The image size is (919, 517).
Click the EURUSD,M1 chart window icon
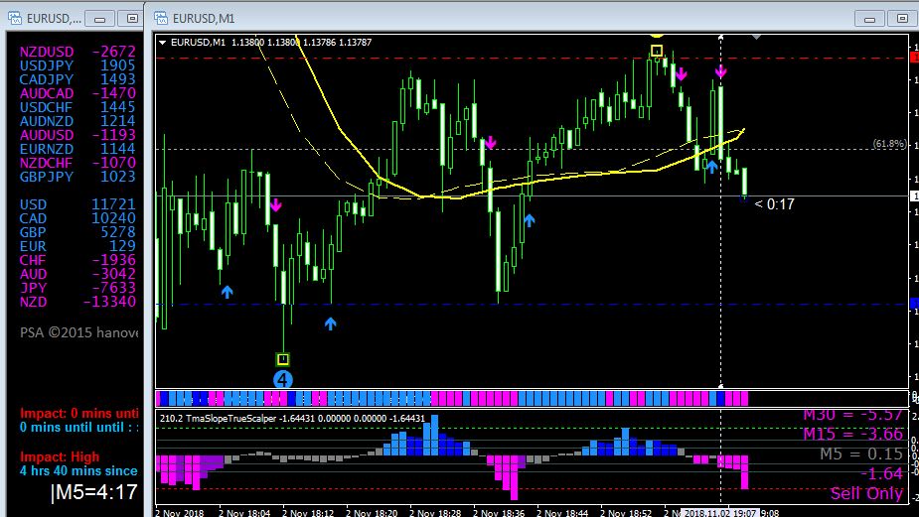pyautogui.click(x=161, y=18)
